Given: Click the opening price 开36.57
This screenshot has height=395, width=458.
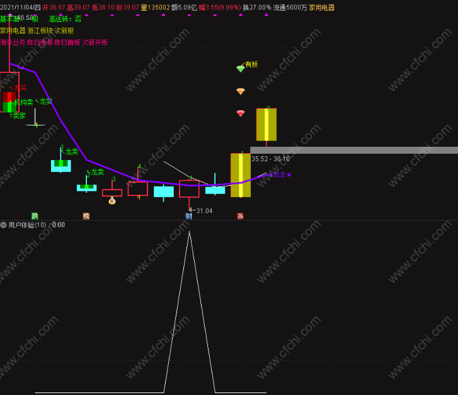Looking at the screenshot, I should 54,8.
